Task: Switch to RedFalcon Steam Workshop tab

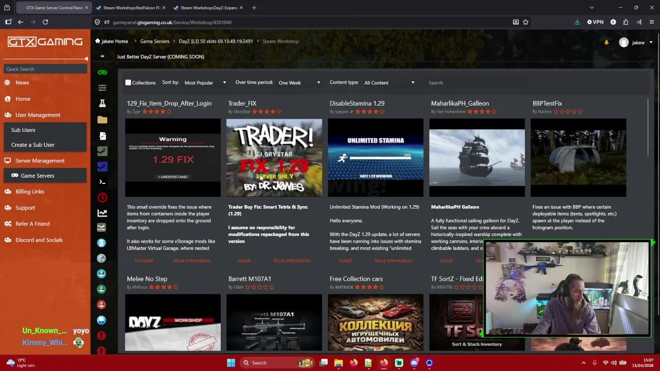Action: pos(131,8)
